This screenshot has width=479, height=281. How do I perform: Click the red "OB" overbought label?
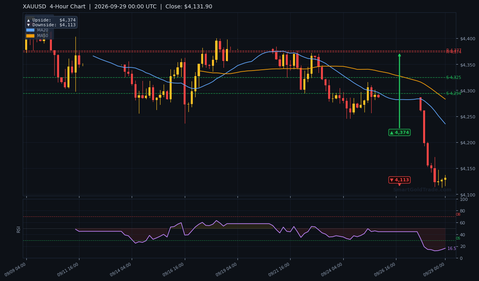pos(458,214)
